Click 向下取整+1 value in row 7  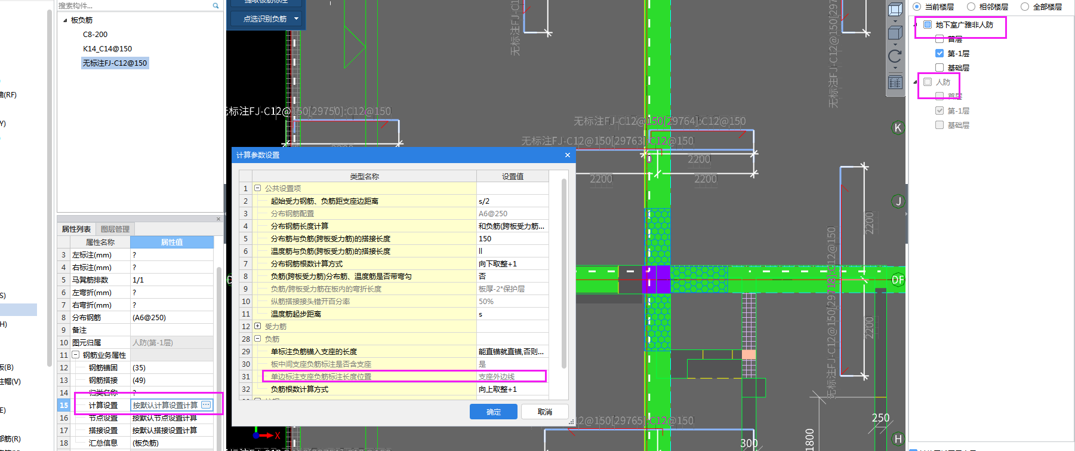[512, 263]
